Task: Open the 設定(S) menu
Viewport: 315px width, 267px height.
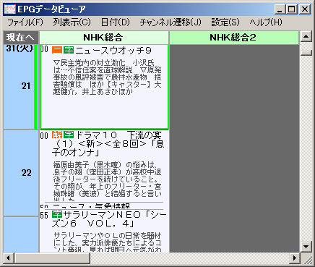Action: click(225, 22)
